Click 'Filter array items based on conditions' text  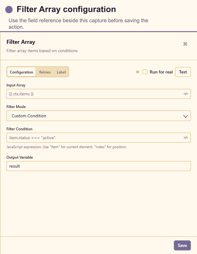pos(42,51)
